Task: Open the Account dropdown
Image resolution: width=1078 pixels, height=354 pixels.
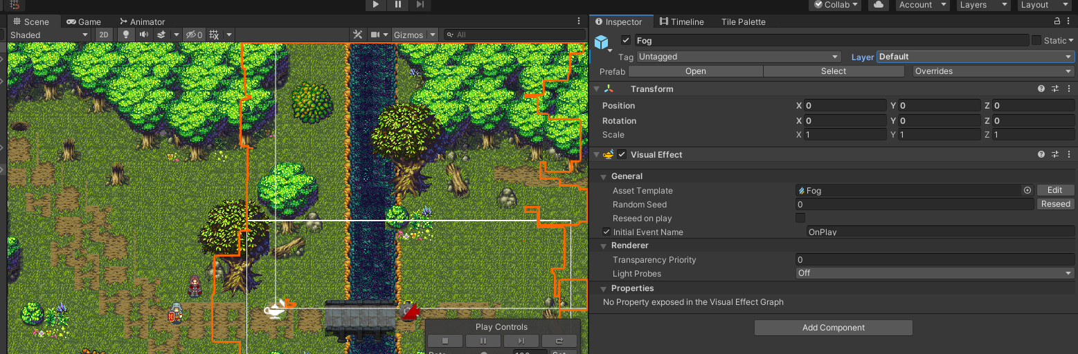Action: (x=922, y=5)
